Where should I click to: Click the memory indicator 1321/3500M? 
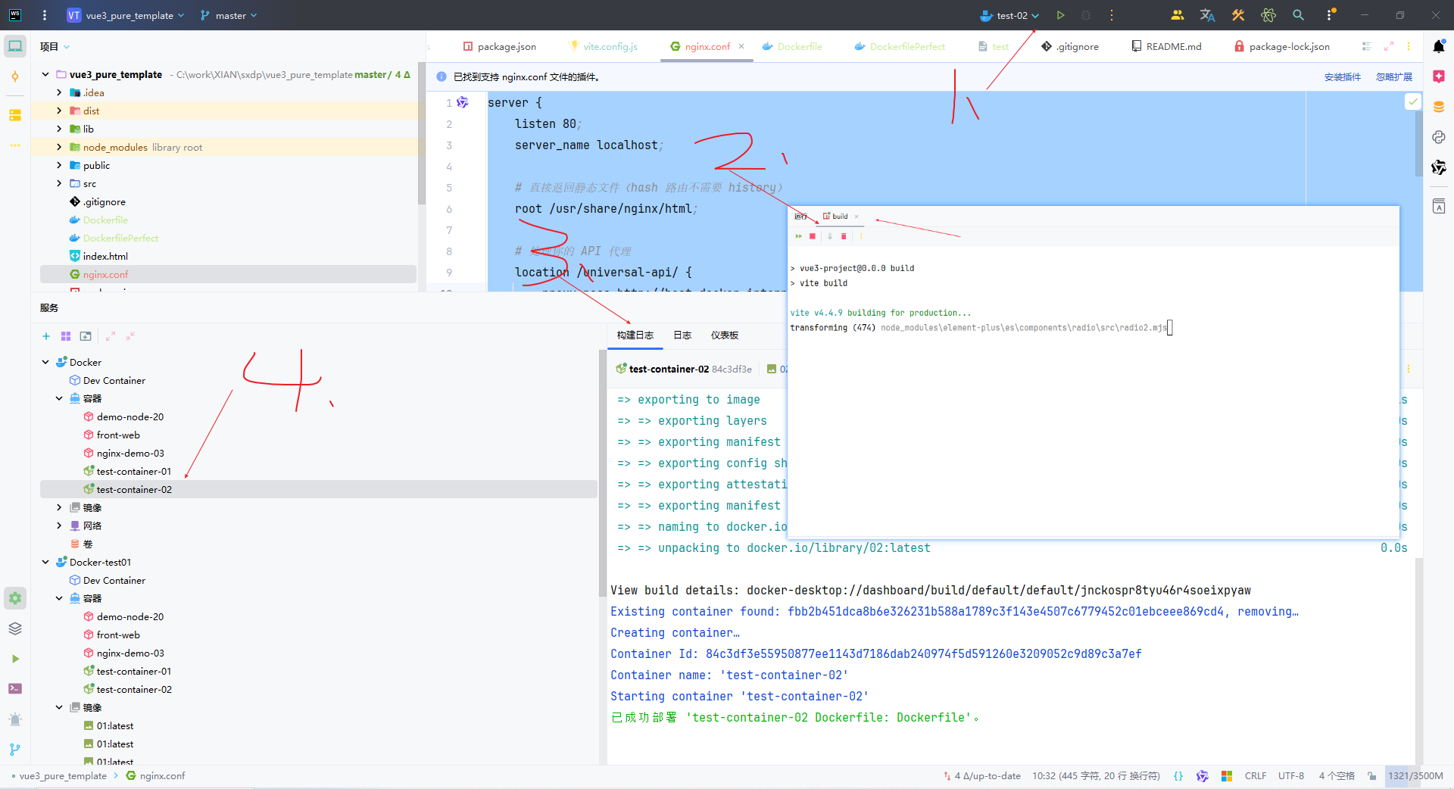(x=1415, y=776)
